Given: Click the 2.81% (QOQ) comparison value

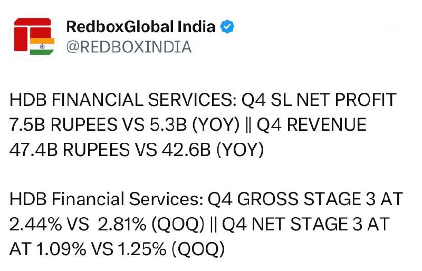Looking at the screenshot, I should pyautogui.click(x=152, y=225).
